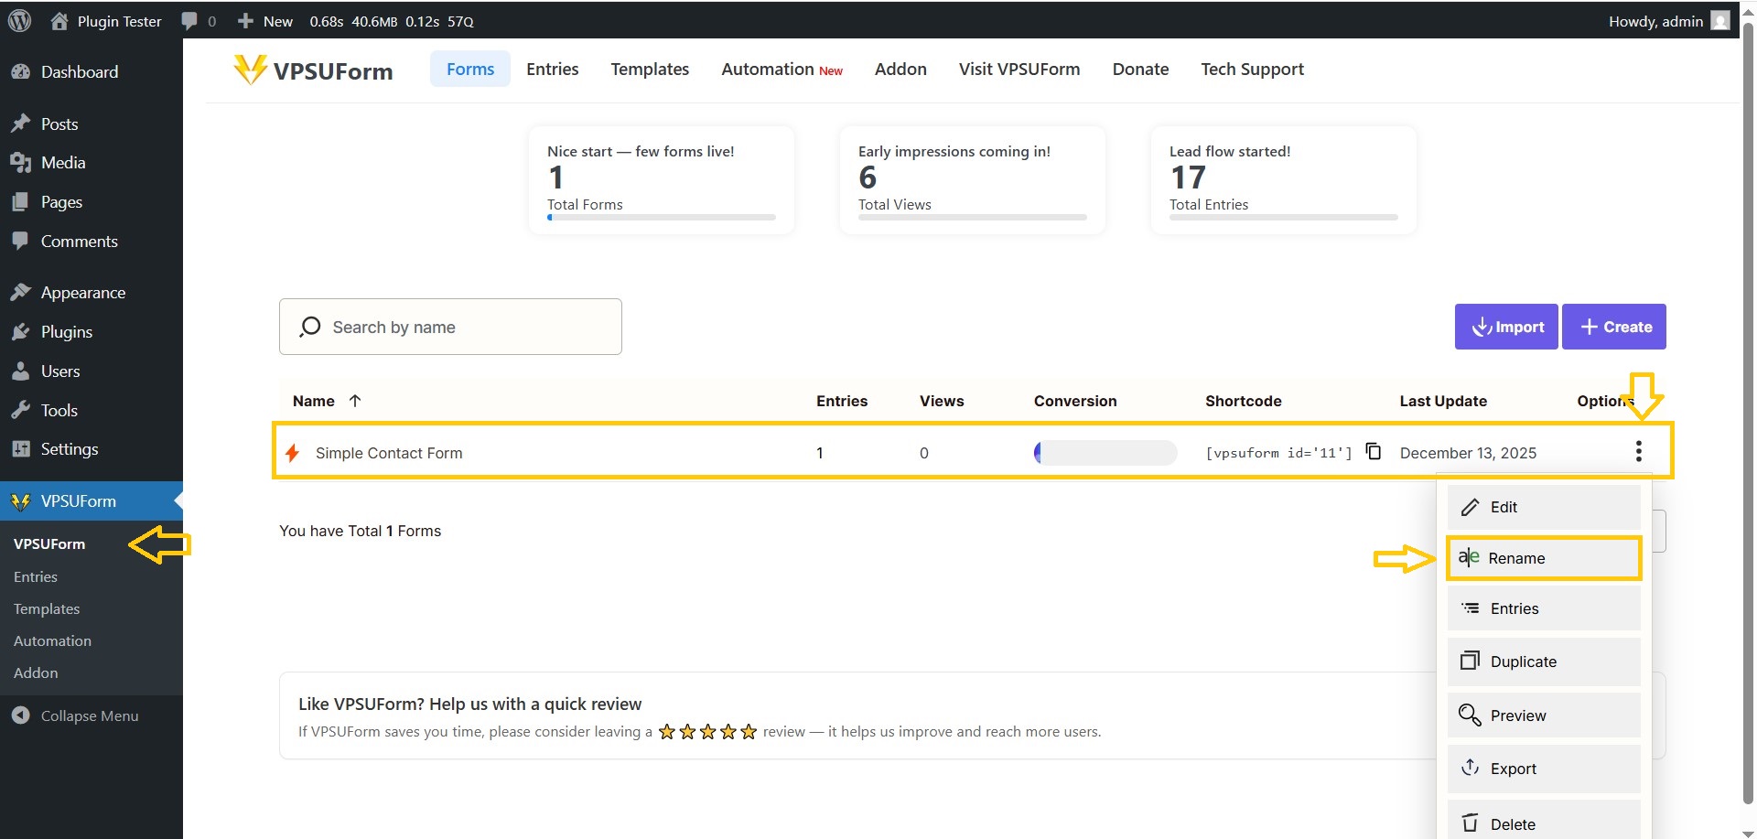Sort forms by Name column arrow
This screenshot has height=839, width=1757.
(x=355, y=401)
